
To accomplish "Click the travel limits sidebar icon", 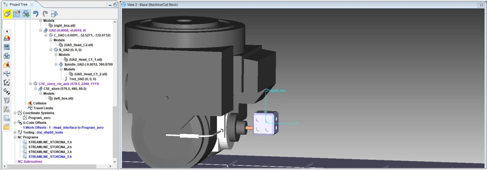I will point(6,73).
